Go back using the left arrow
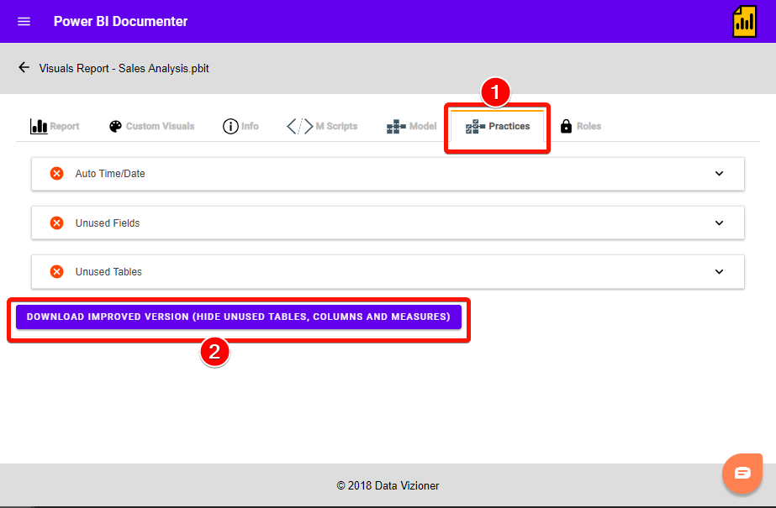This screenshot has height=508, width=776. pyautogui.click(x=24, y=67)
